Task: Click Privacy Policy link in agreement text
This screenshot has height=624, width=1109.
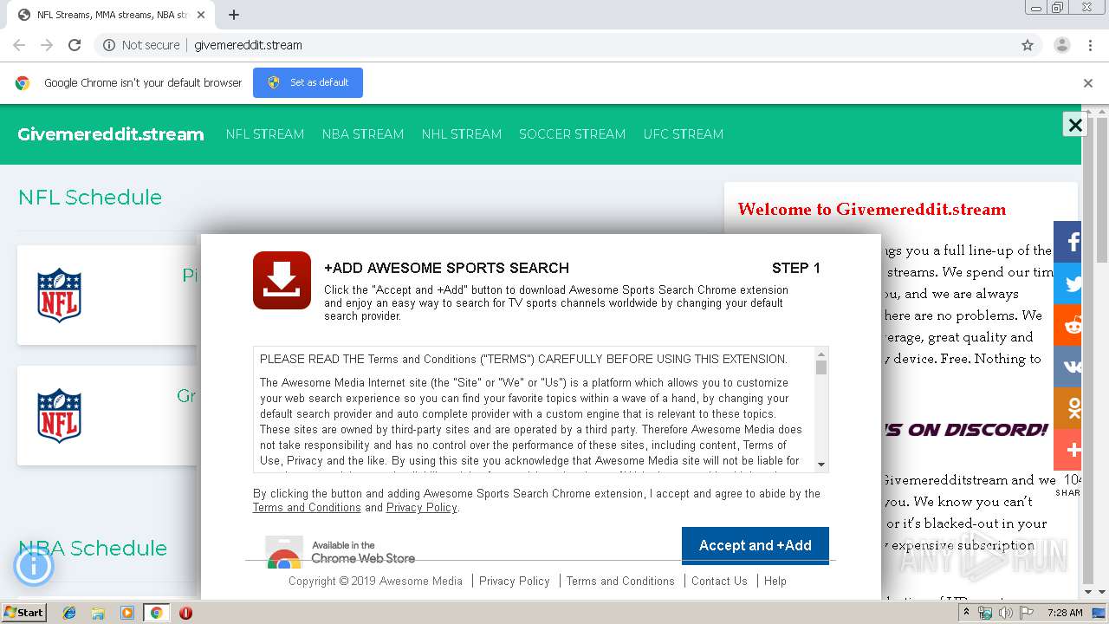Action: (x=421, y=508)
